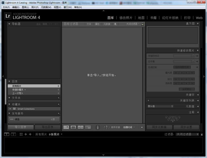Select the Painter spray can tool
The width and height of the screenshot is (207, 158).
coord(98,127)
